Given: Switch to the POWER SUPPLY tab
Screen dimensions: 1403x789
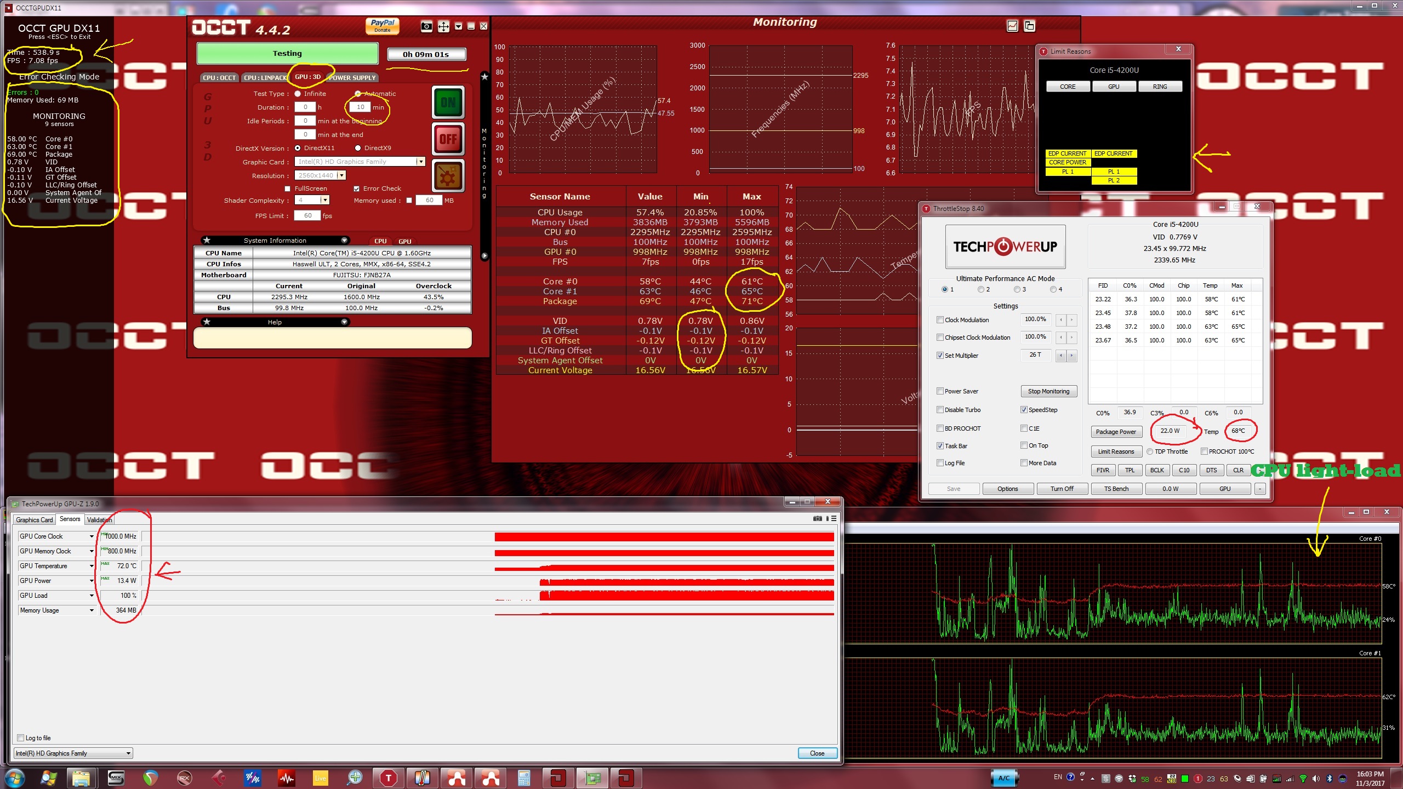Looking at the screenshot, I should pyautogui.click(x=352, y=78).
